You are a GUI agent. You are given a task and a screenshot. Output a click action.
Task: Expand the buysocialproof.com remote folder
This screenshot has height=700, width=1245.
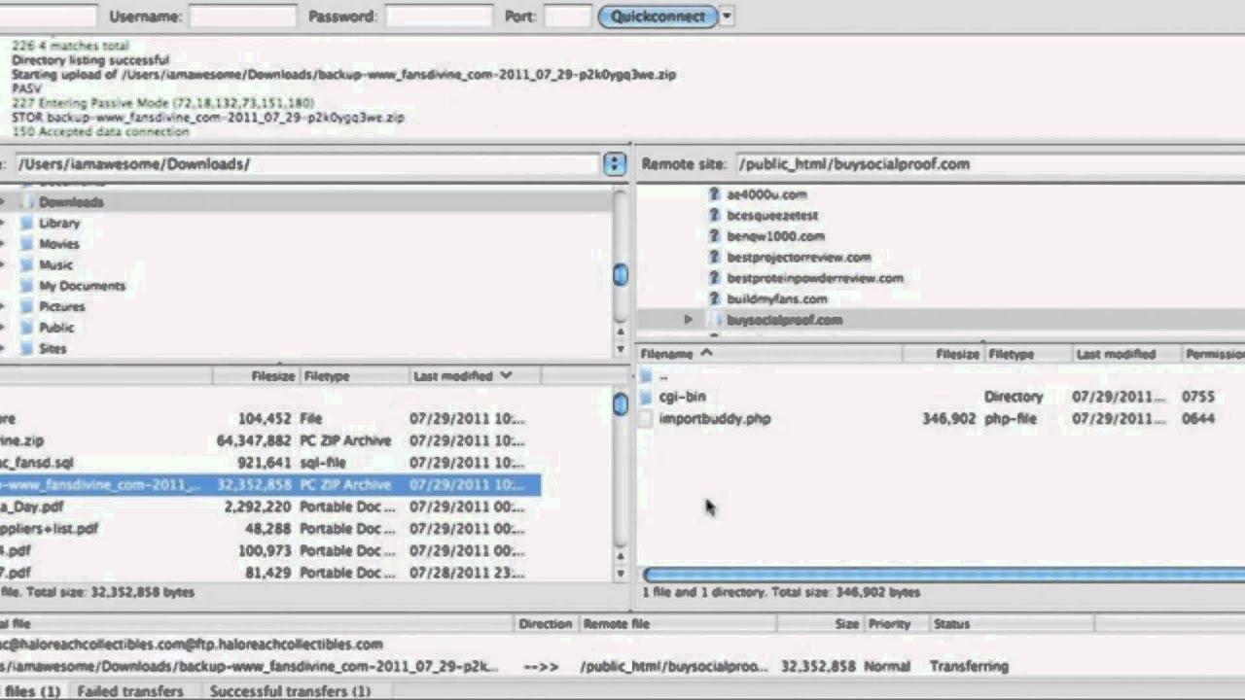tap(688, 320)
